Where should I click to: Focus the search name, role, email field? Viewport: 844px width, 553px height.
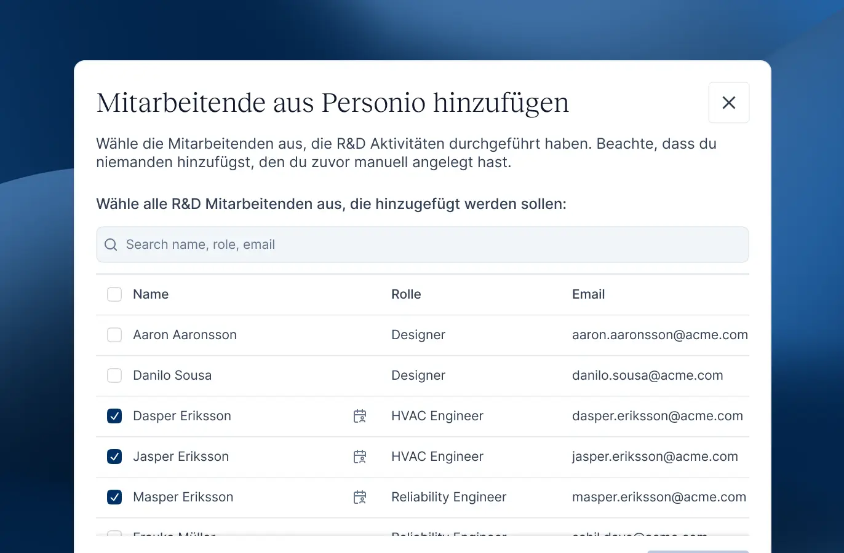[x=431, y=245]
